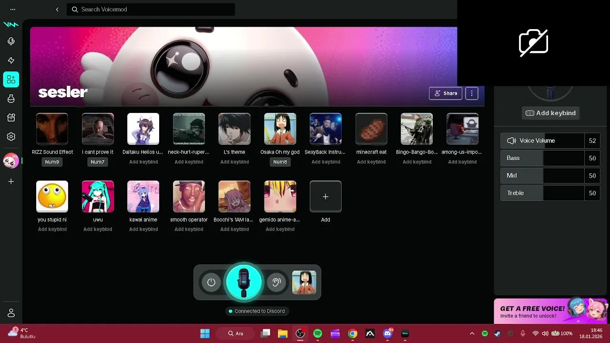
Task: Add keybind for uwu sound
Action: click(98, 229)
